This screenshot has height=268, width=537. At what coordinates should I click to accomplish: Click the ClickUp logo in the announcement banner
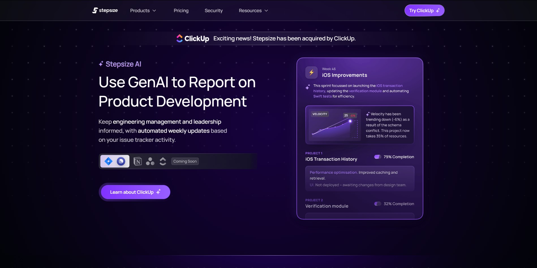[x=193, y=38]
